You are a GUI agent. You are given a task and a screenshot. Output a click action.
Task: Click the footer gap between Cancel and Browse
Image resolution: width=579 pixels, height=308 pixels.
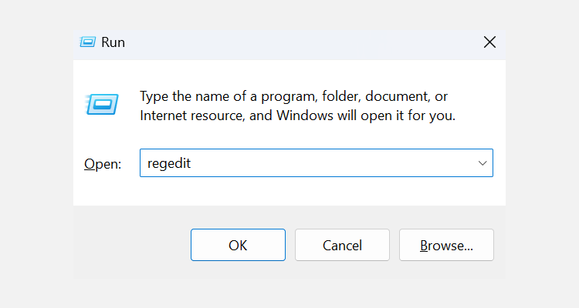[x=394, y=245]
